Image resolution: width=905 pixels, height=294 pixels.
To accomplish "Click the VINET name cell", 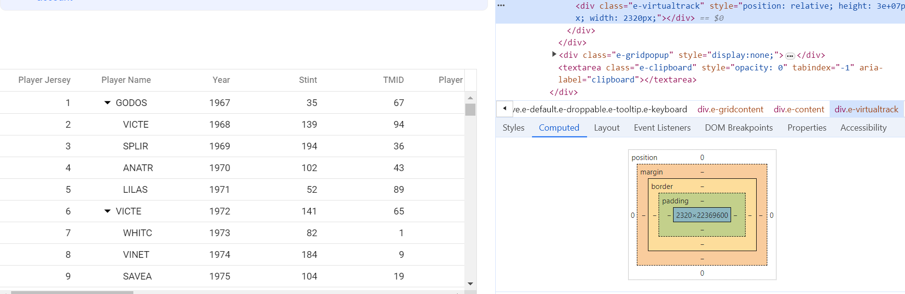I will point(136,254).
